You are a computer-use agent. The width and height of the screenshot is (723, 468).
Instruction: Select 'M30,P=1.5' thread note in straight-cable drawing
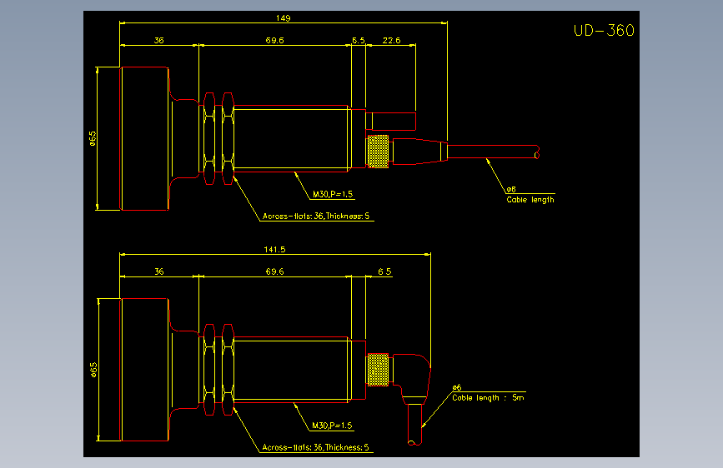coord(333,194)
